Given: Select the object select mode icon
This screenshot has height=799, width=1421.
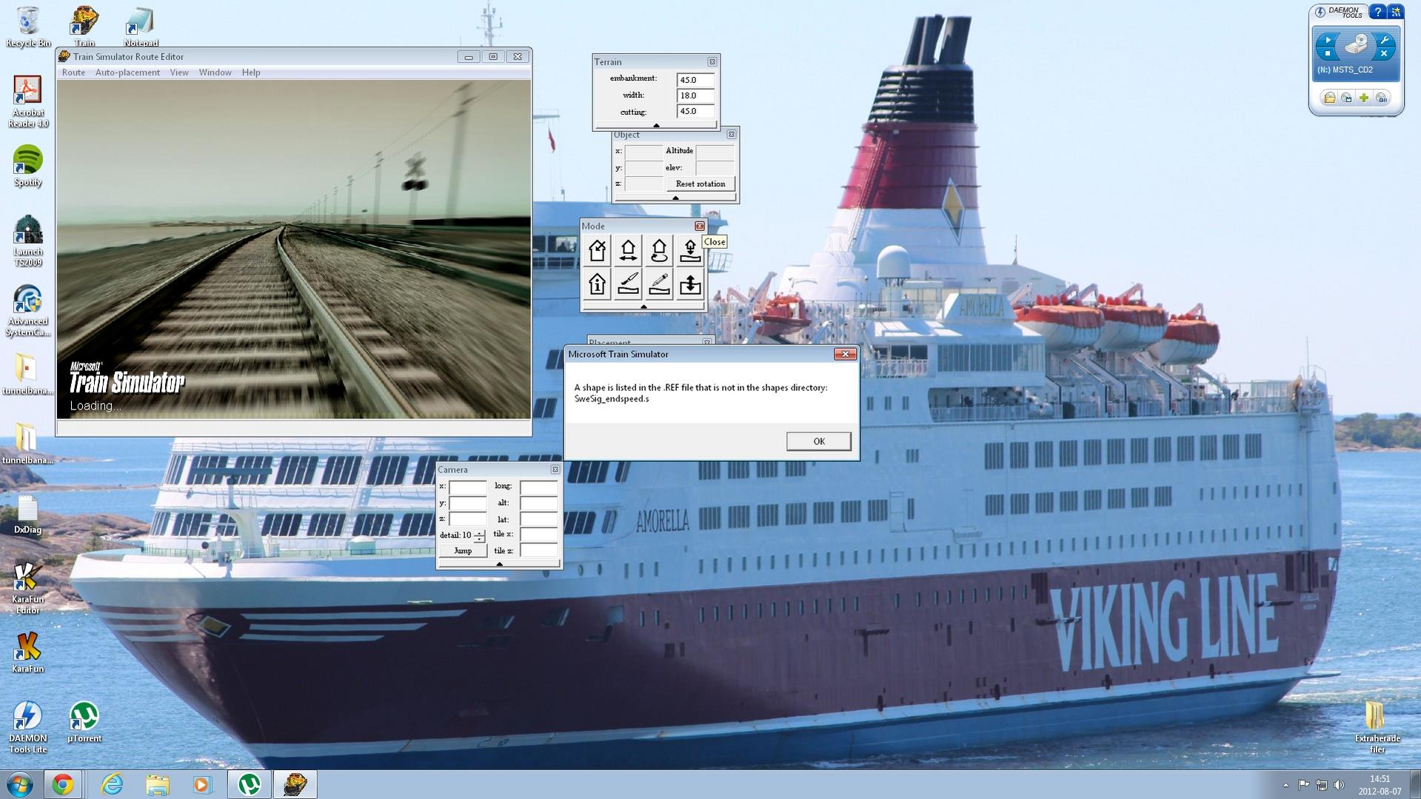Looking at the screenshot, I should pyautogui.click(x=598, y=251).
